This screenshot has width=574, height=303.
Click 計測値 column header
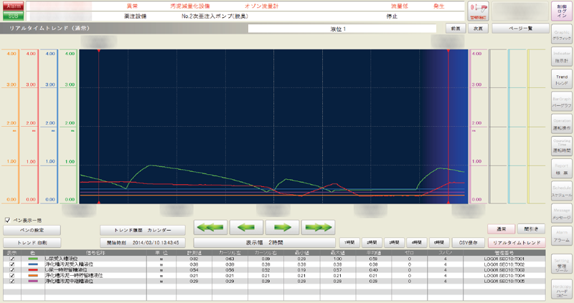tap(194, 253)
